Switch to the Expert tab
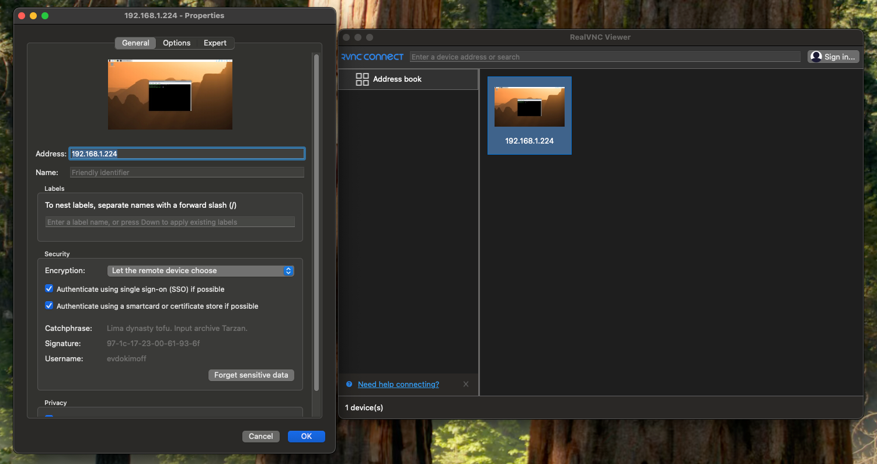 click(x=215, y=43)
